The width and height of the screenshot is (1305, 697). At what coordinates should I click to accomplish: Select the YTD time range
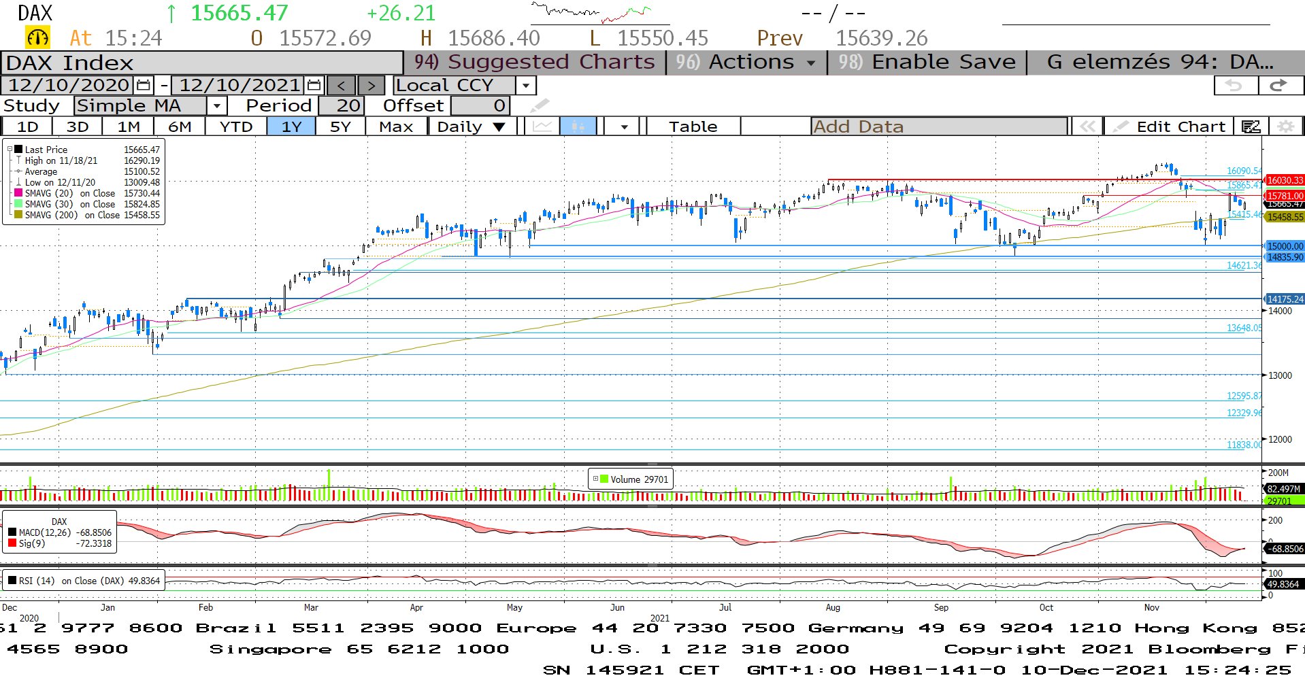pos(236,126)
